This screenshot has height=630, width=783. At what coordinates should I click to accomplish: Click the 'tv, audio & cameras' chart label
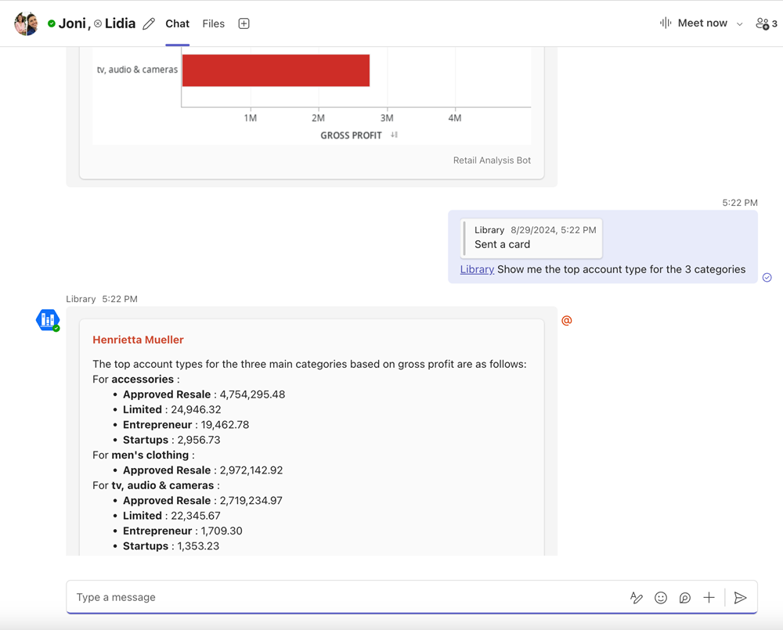137,70
